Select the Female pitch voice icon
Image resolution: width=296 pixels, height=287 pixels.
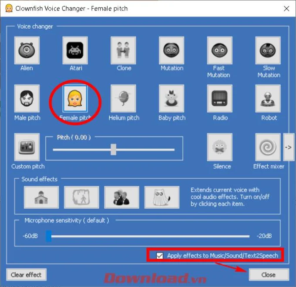pyautogui.click(x=75, y=98)
